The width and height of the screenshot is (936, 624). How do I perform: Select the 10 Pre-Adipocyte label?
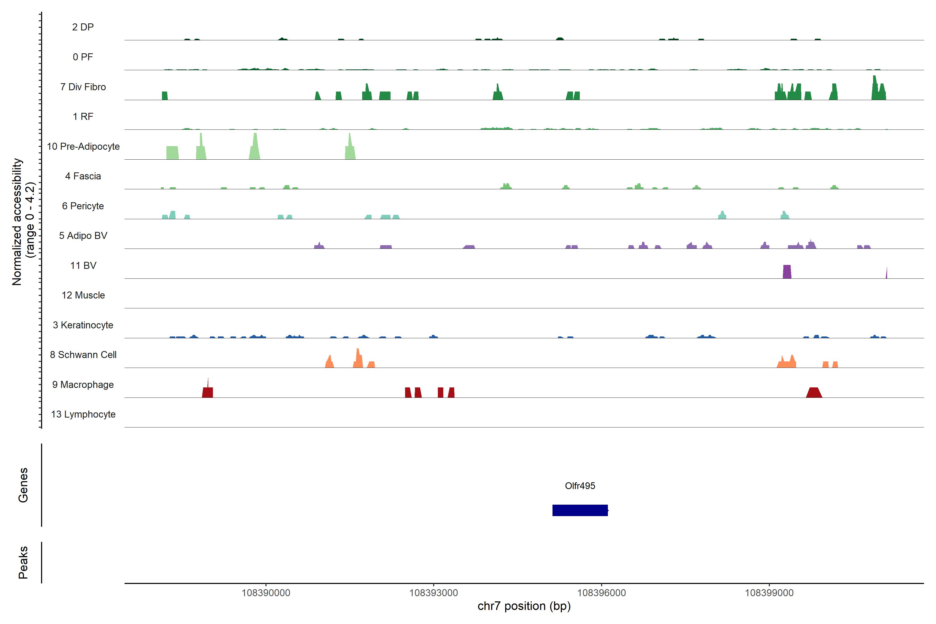tap(83, 146)
